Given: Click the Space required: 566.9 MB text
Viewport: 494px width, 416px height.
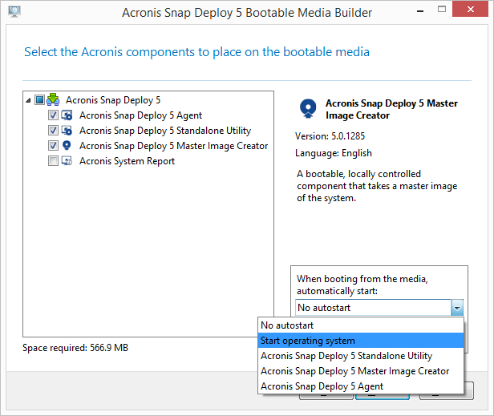Looking at the screenshot, I should pyautogui.click(x=75, y=348).
